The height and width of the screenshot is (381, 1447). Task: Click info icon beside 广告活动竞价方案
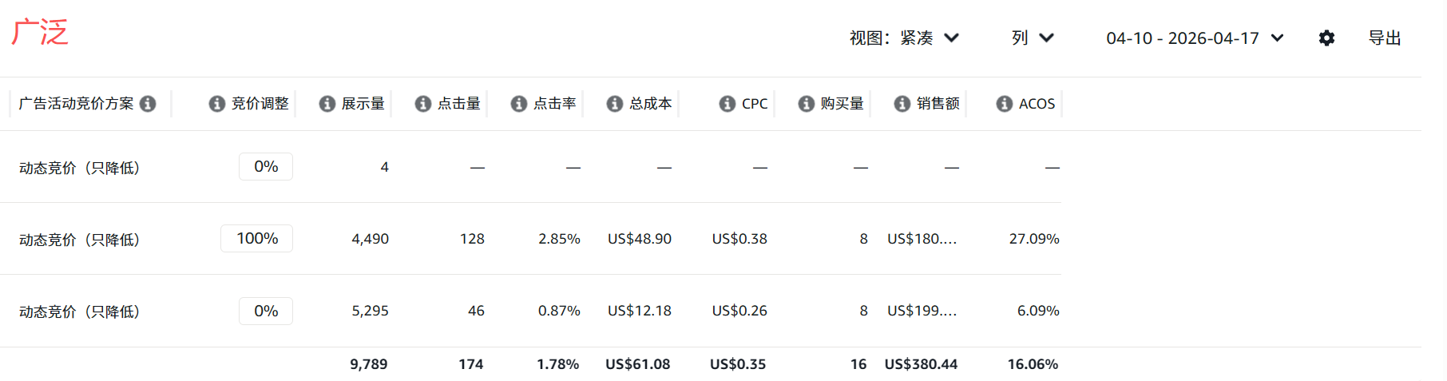point(148,104)
